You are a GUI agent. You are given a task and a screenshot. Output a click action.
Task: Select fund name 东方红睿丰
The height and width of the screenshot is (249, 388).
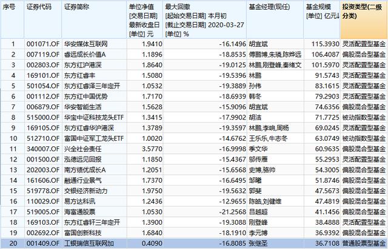click(79, 75)
